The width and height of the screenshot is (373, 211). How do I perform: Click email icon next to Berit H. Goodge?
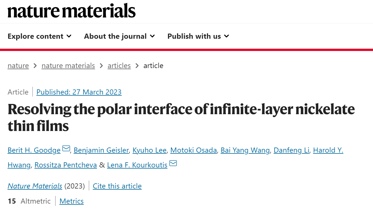(x=66, y=148)
